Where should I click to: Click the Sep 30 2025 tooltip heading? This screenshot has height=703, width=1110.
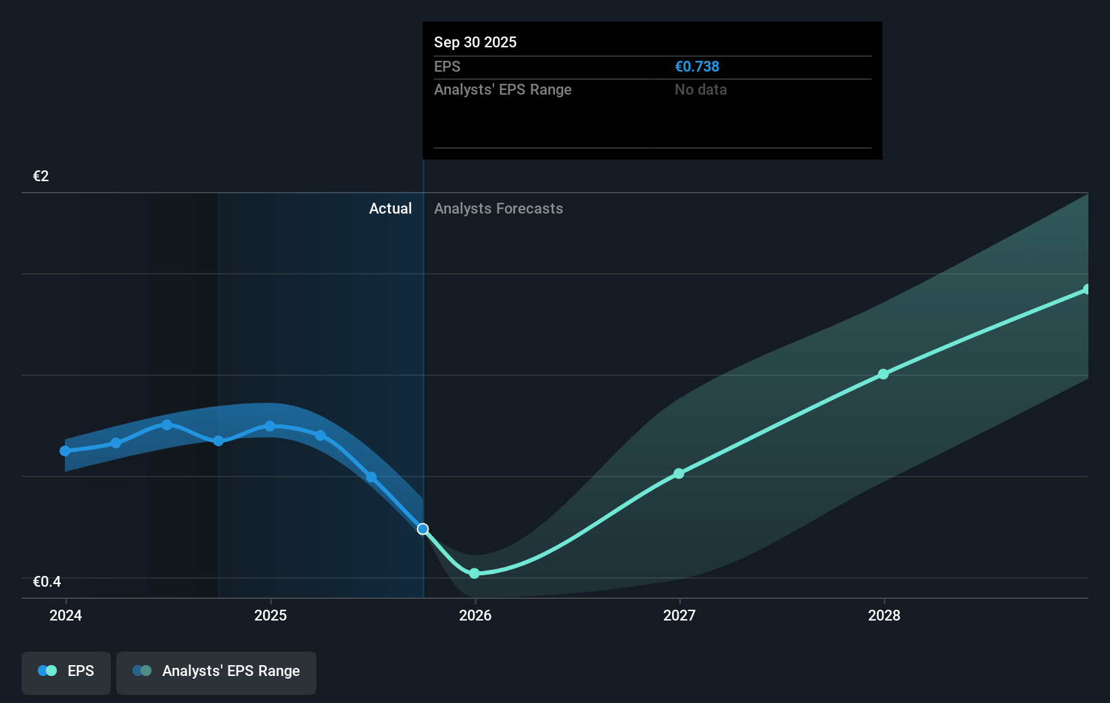click(x=475, y=42)
